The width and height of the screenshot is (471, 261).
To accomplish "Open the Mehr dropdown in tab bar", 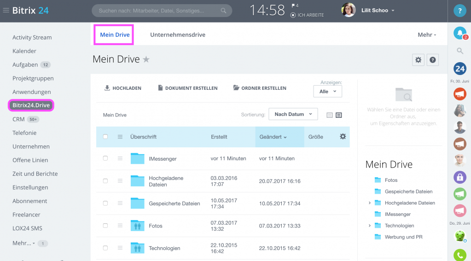I will click(x=426, y=35).
